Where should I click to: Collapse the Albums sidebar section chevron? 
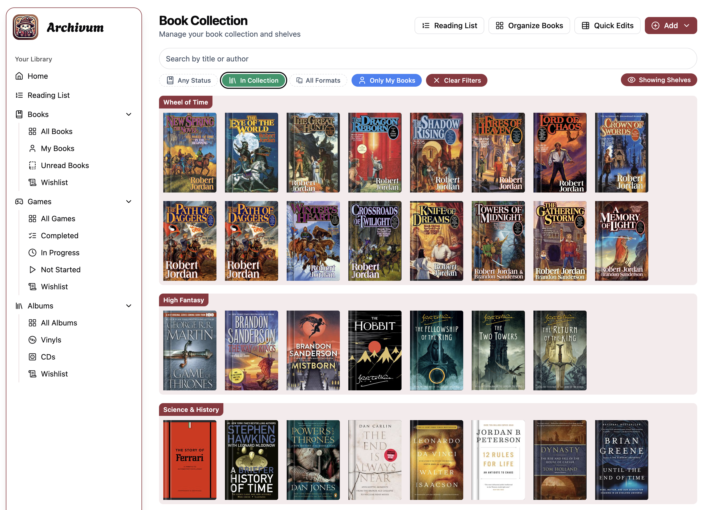pyautogui.click(x=128, y=306)
